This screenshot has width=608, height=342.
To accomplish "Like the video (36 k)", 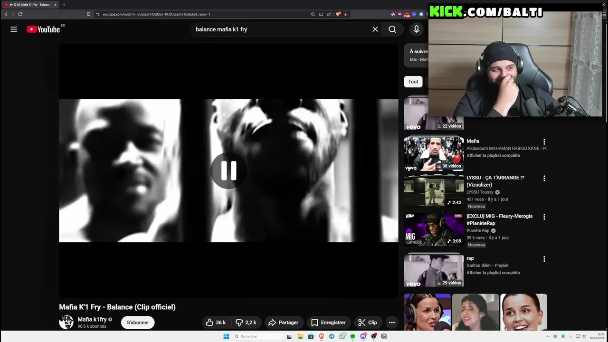I will tap(216, 323).
